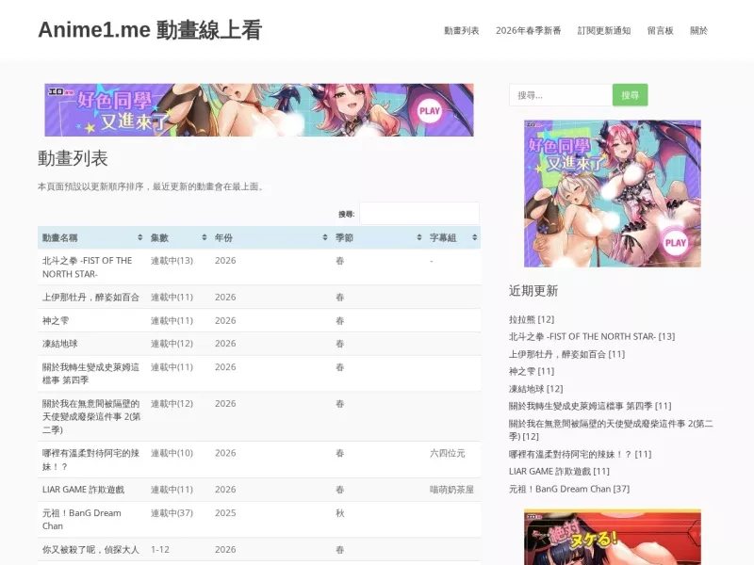Open 拉拉熊 [12] in 近期更新
The image size is (754, 565).
(x=532, y=319)
